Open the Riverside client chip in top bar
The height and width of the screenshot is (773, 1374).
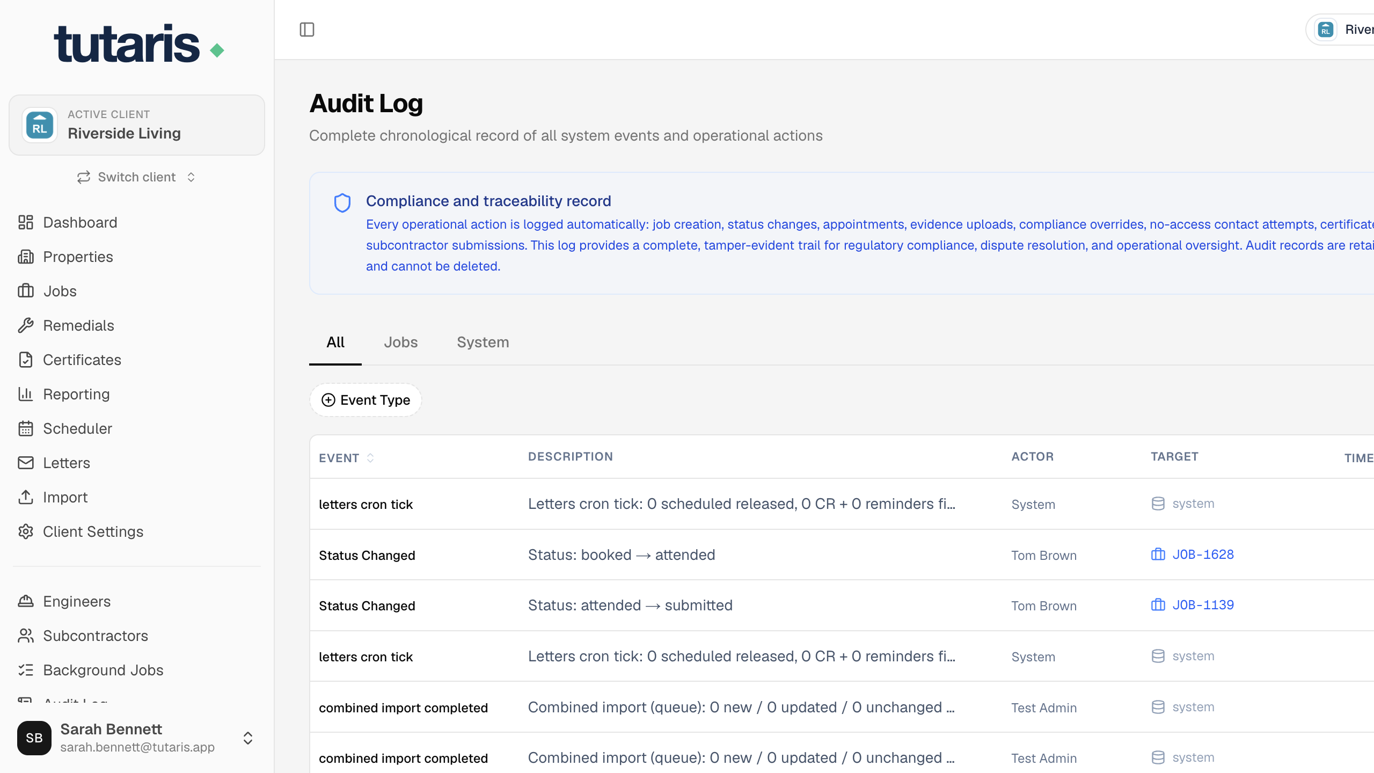click(1341, 30)
